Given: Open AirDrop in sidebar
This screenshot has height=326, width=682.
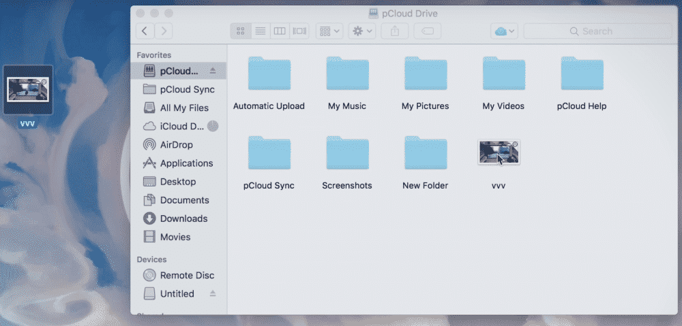Looking at the screenshot, I should (178, 144).
